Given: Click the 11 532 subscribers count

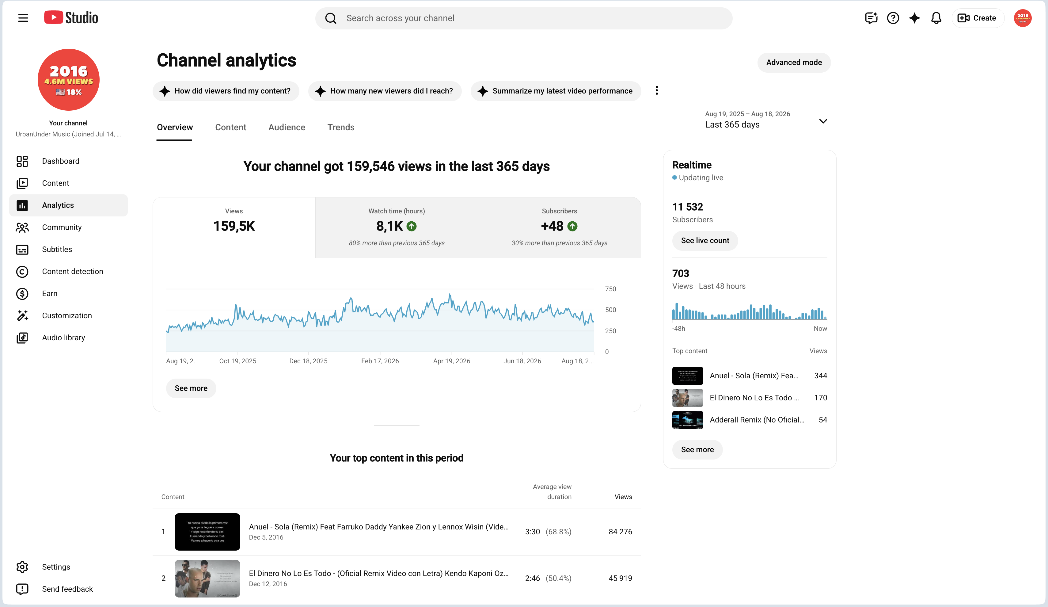Looking at the screenshot, I should pyautogui.click(x=687, y=207).
